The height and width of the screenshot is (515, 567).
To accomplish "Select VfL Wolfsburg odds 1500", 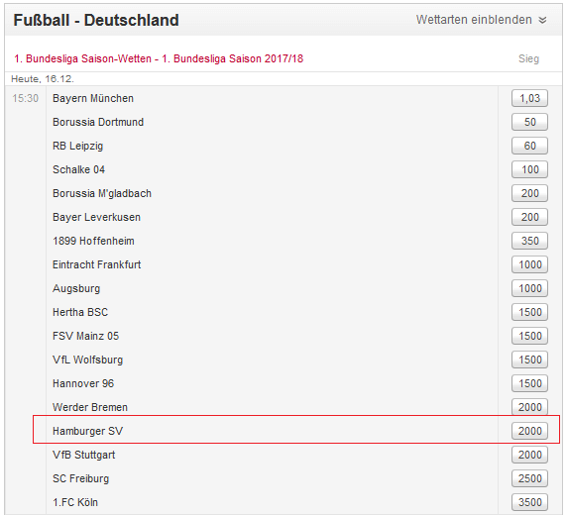I will tap(529, 360).
